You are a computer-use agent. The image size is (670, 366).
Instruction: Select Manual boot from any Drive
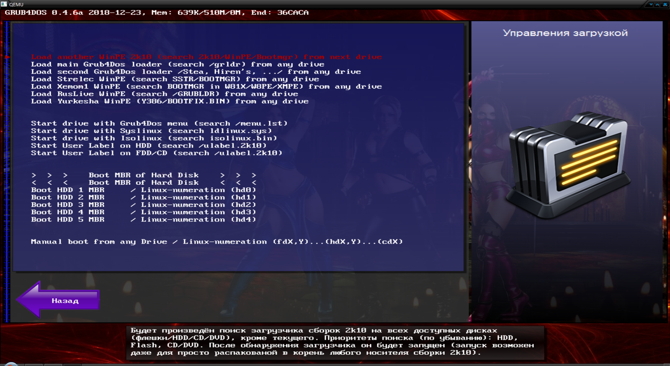pyautogui.click(x=217, y=242)
